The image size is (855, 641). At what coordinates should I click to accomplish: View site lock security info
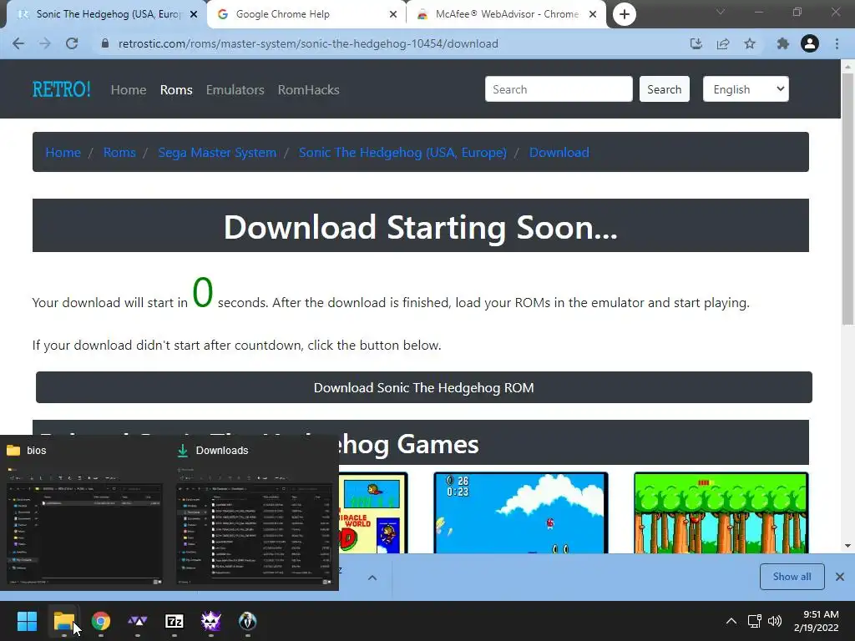tap(105, 43)
